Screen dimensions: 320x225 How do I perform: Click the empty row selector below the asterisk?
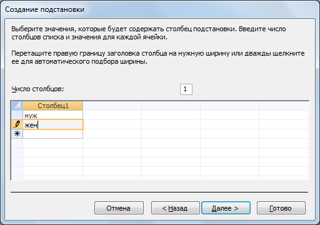[17, 143]
